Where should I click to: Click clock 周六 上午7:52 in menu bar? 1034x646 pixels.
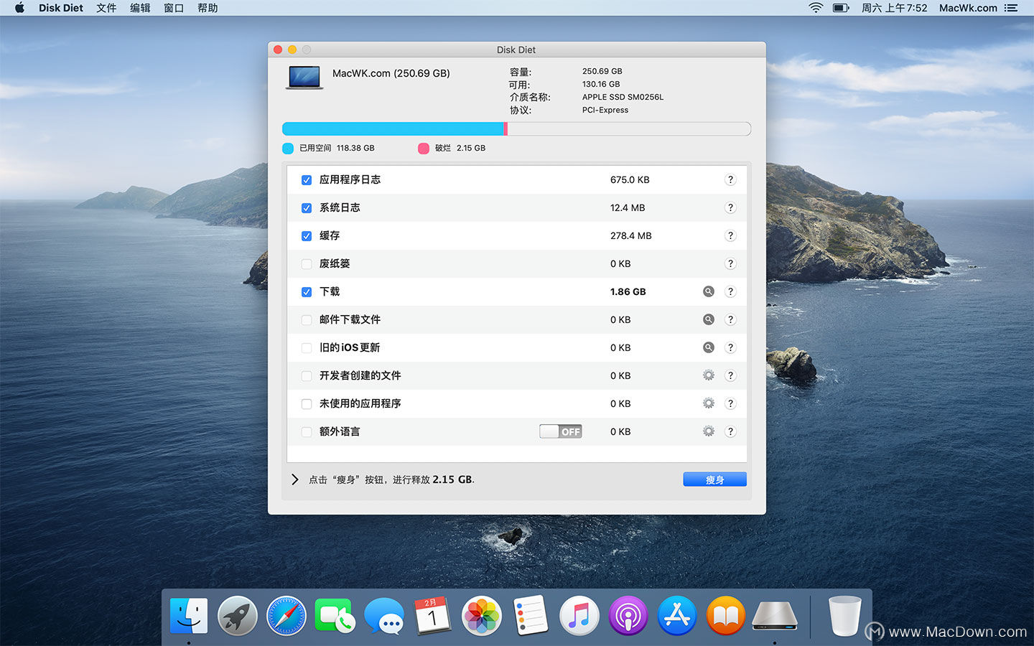[894, 8]
